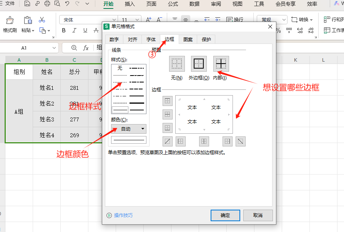Click the Print icon in the top toolbar

47,4
